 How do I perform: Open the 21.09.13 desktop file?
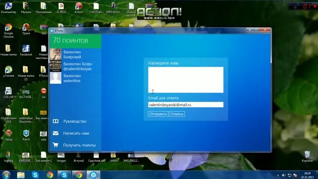pyautogui.click(x=61, y=8)
